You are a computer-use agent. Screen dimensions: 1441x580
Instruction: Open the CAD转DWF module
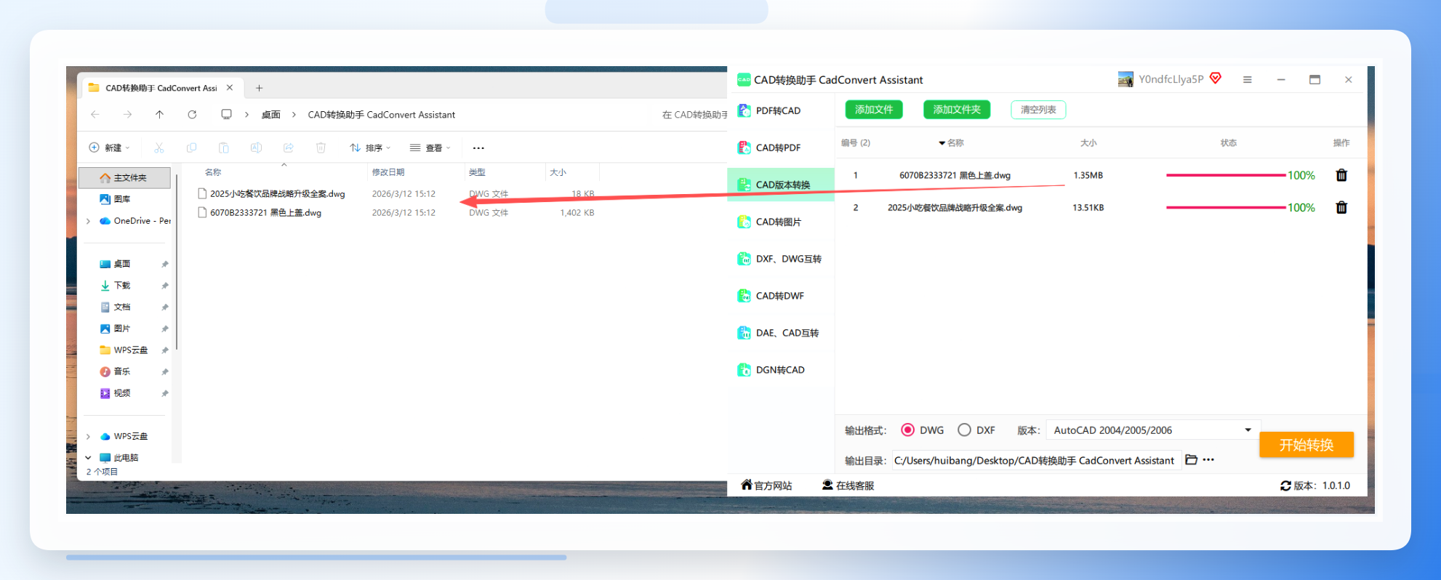click(781, 296)
